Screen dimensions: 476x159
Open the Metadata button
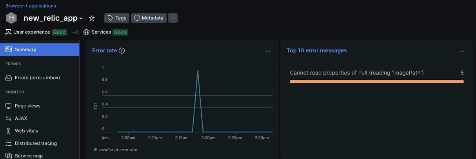[149, 18]
